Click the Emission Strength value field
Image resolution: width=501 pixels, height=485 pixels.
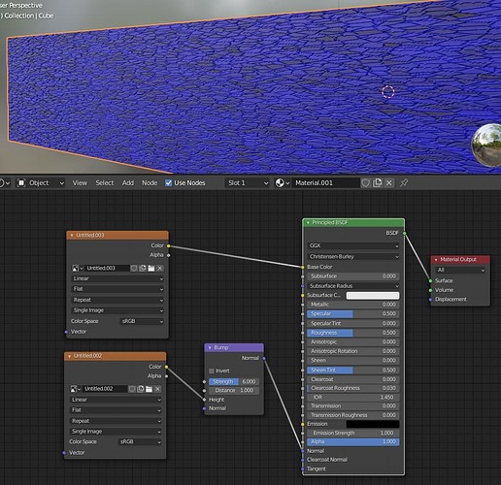pos(353,433)
